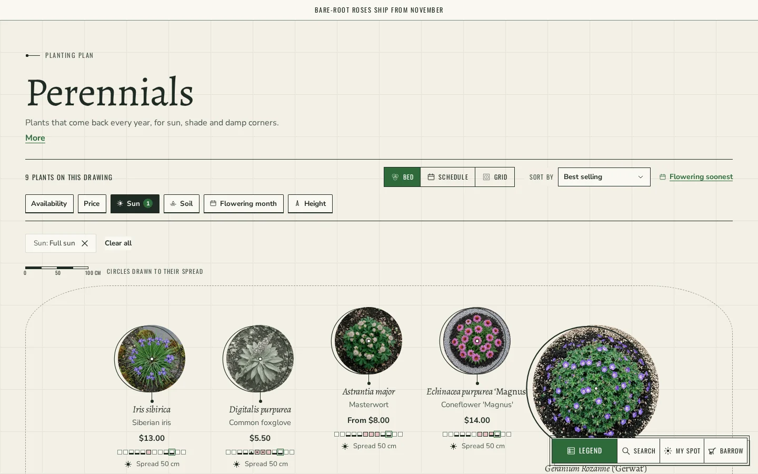Click the sun icon under Coneflower 'Magnus'

click(x=453, y=446)
